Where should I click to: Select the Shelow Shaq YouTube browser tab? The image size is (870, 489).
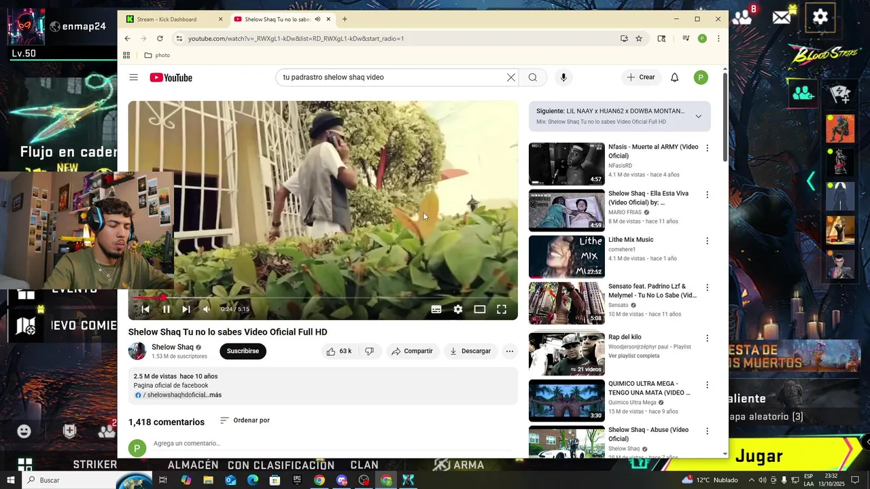point(277,19)
